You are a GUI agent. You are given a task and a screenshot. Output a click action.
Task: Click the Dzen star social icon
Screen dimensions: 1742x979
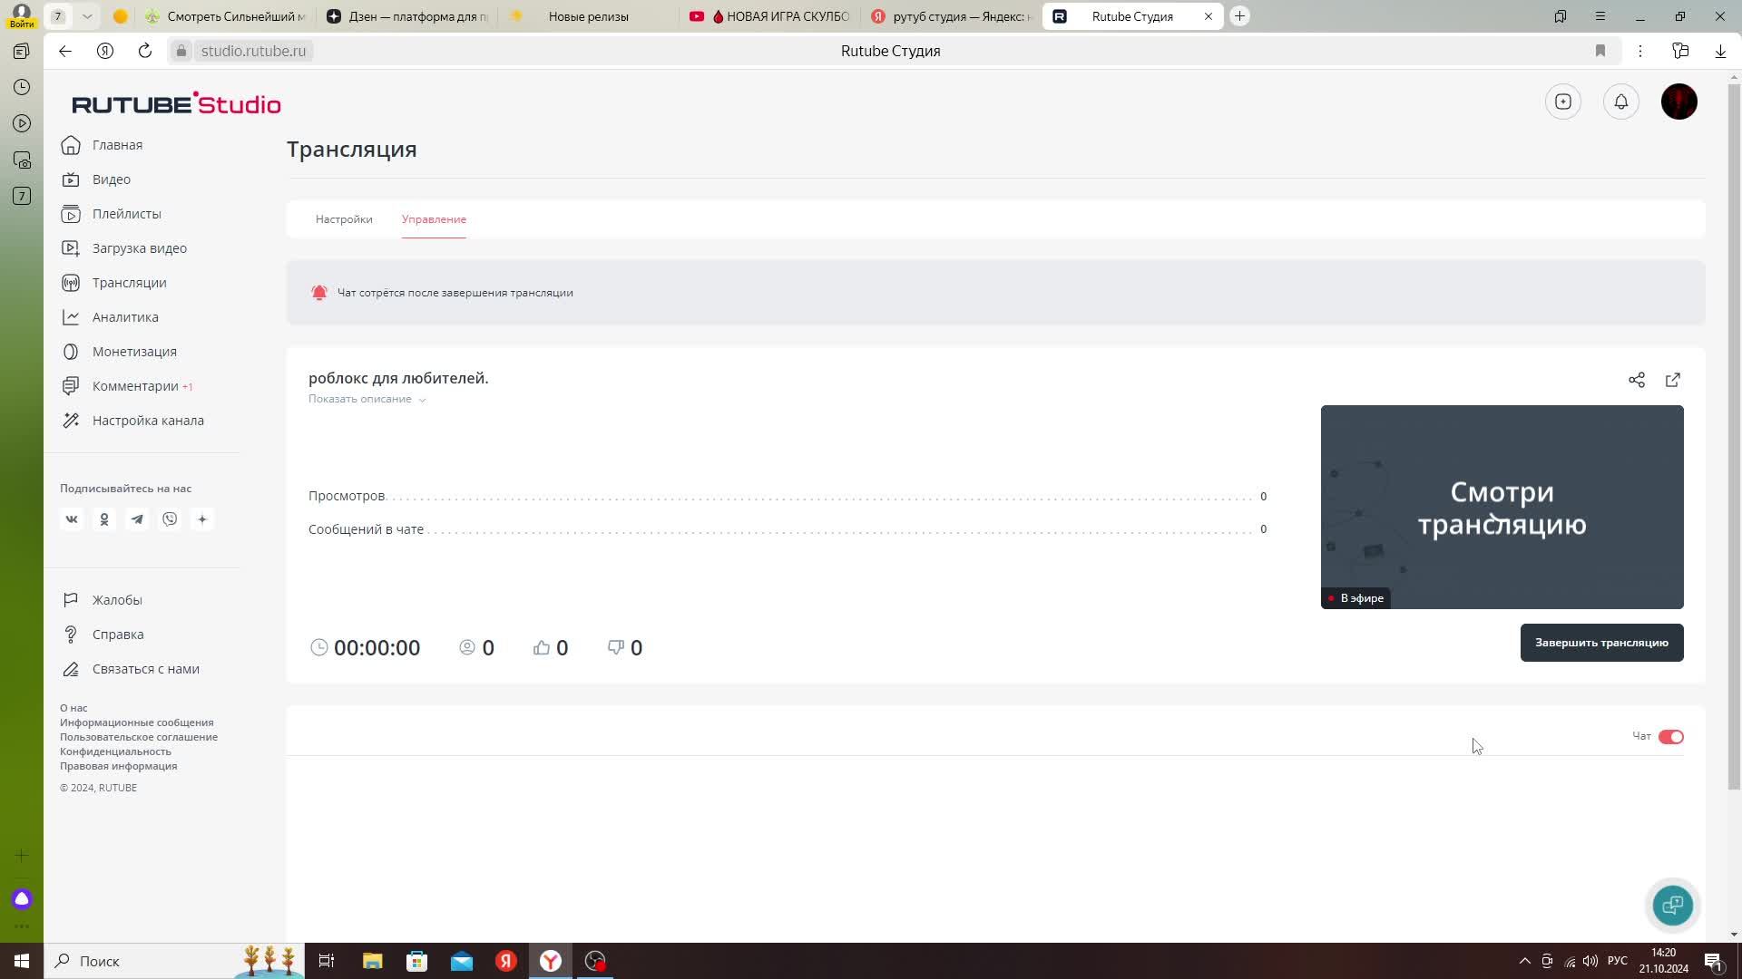pyautogui.click(x=202, y=519)
